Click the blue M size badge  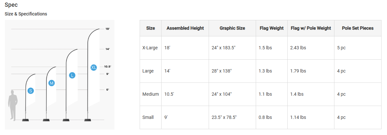point(52,83)
